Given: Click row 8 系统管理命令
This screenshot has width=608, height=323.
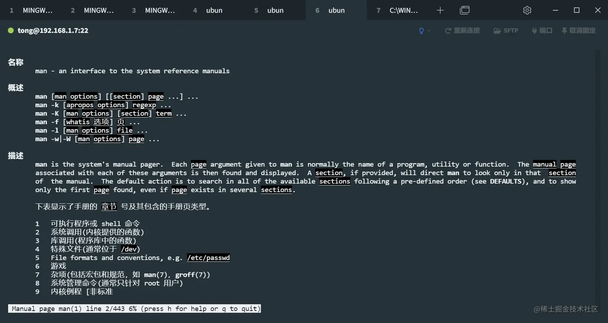Looking at the screenshot, I should pyautogui.click(x=109, y=283).
